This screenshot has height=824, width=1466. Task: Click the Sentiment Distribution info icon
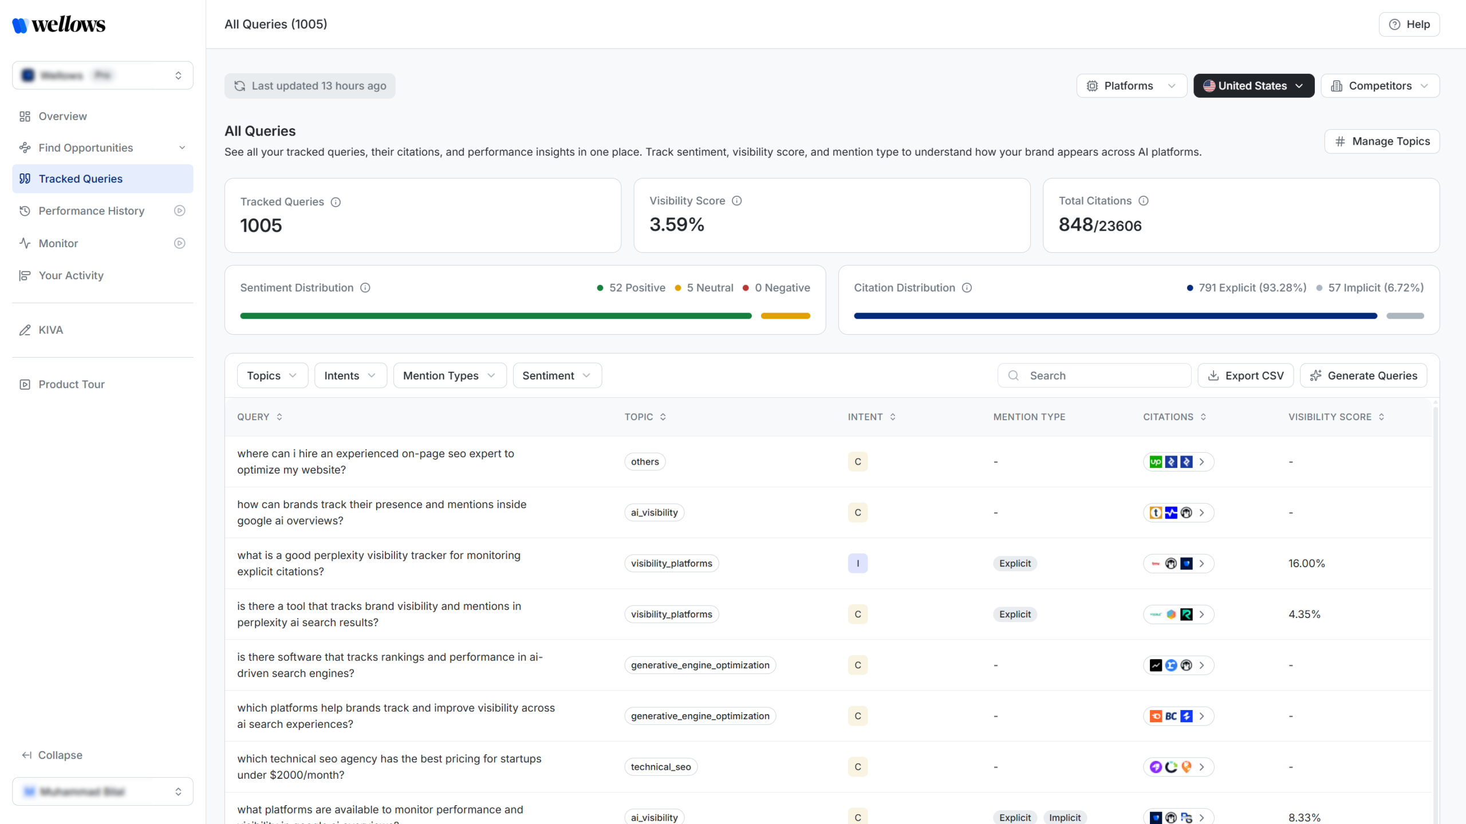pos(365,288)
